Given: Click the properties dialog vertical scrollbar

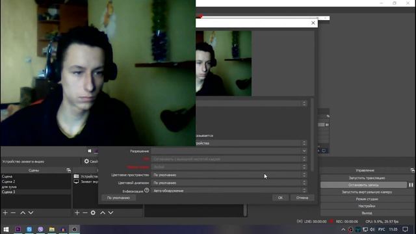Looking at the screenshot, I should click(x=312, y=135).
